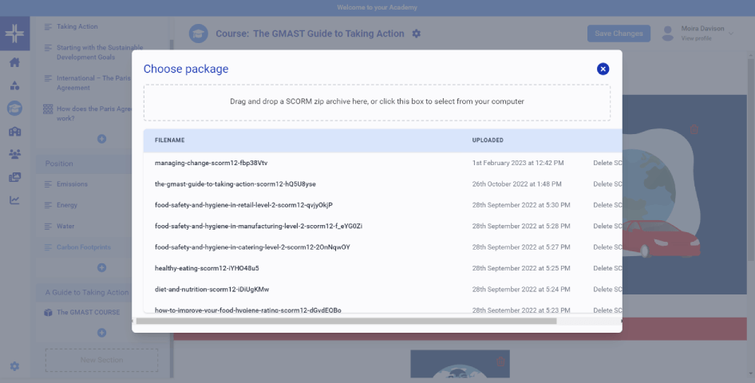This screenshot has width=755, height=383.
Task: Select the healthy-eating-scorm12 package file
Action: tap(207, 268)
